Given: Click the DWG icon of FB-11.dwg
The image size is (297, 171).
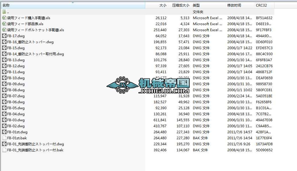Looking at the screenshot, I should (4, 72).
